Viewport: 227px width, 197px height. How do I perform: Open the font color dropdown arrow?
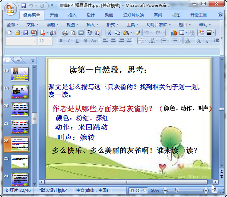pos(193,41)
